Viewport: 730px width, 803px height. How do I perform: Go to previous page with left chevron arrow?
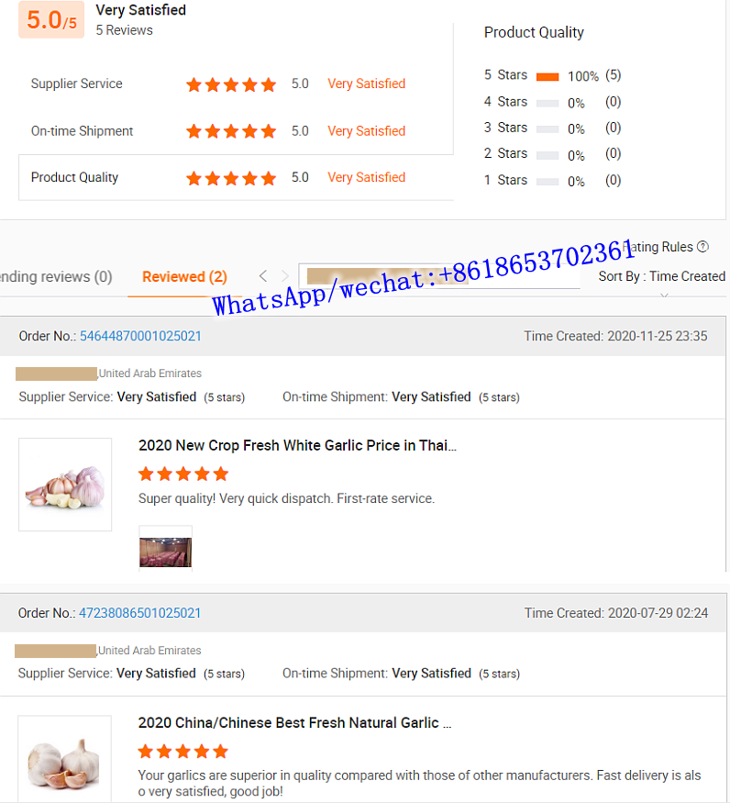263,276
